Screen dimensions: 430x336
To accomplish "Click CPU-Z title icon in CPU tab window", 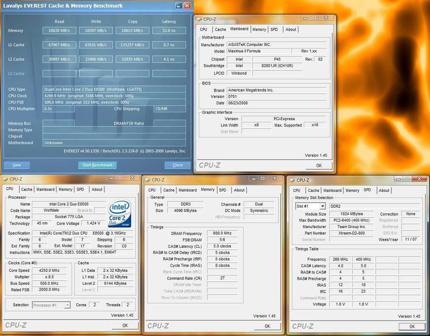I will 5,179.
